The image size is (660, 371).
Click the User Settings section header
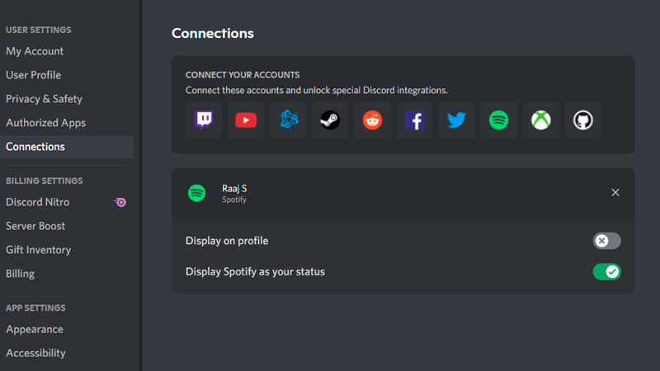click(38, 30)
